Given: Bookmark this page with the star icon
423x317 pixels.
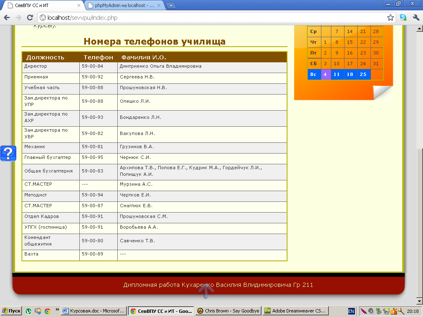Looking at the screenshot, I should click(390, 18).
